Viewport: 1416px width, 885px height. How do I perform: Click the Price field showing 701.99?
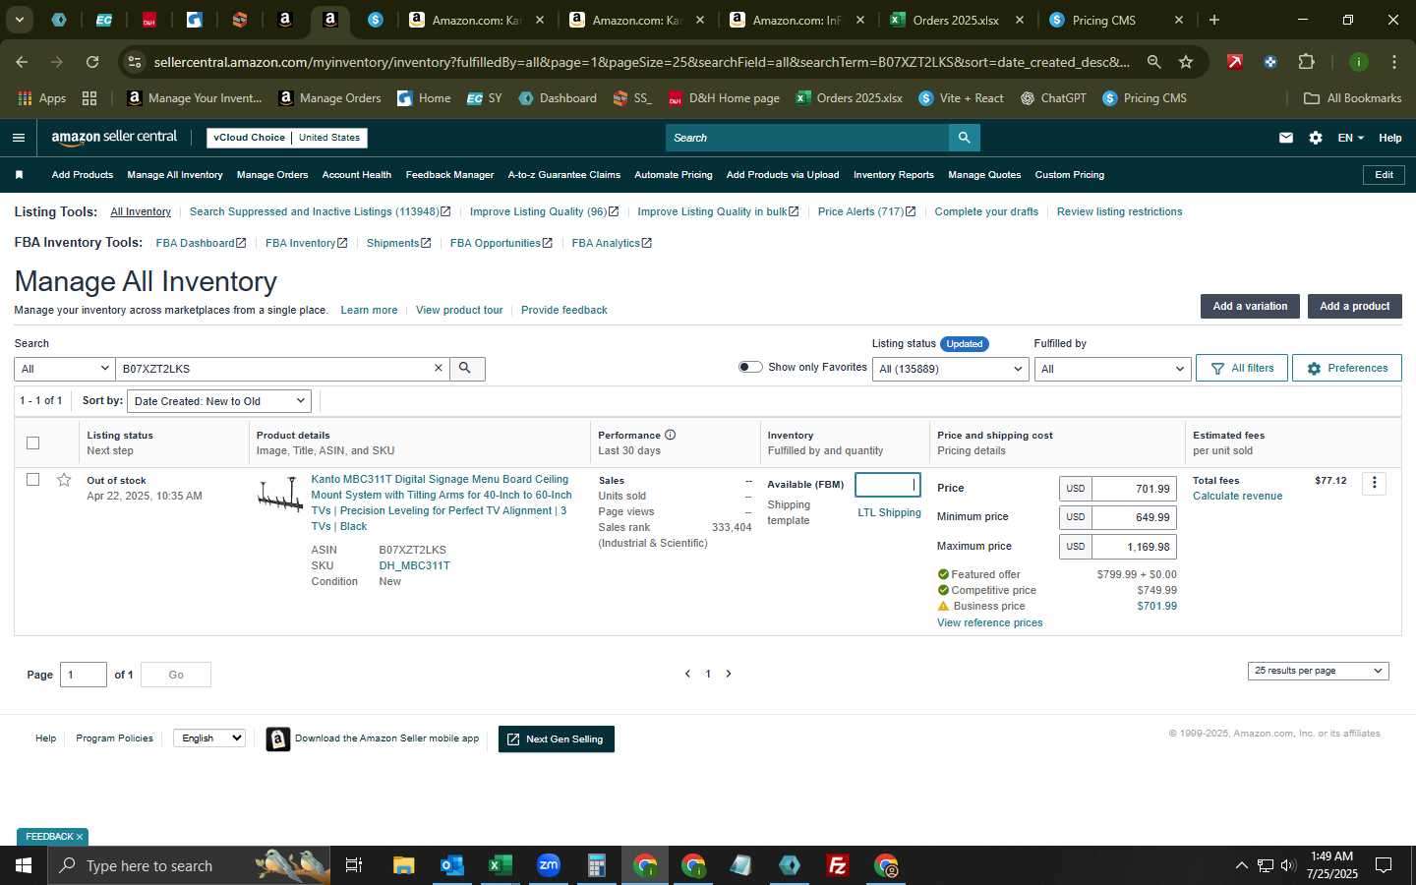point(1134,489)
